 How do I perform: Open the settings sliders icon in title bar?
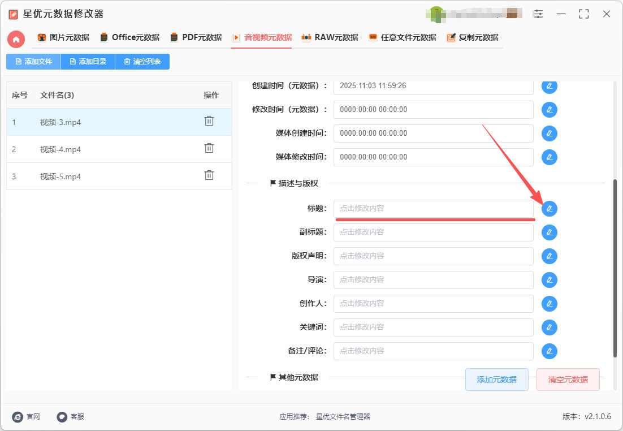538,14
